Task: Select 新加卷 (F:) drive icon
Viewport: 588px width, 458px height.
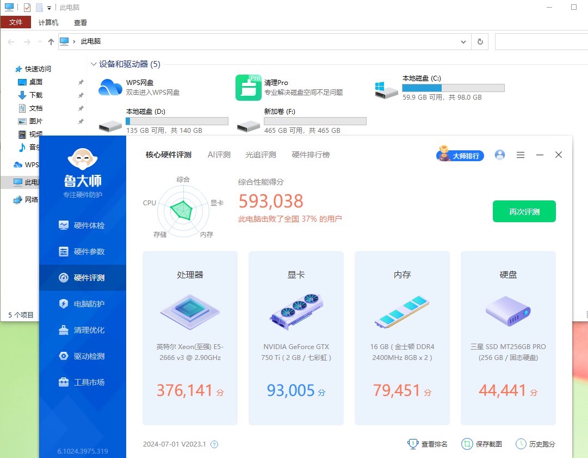Action: (248, 126)
